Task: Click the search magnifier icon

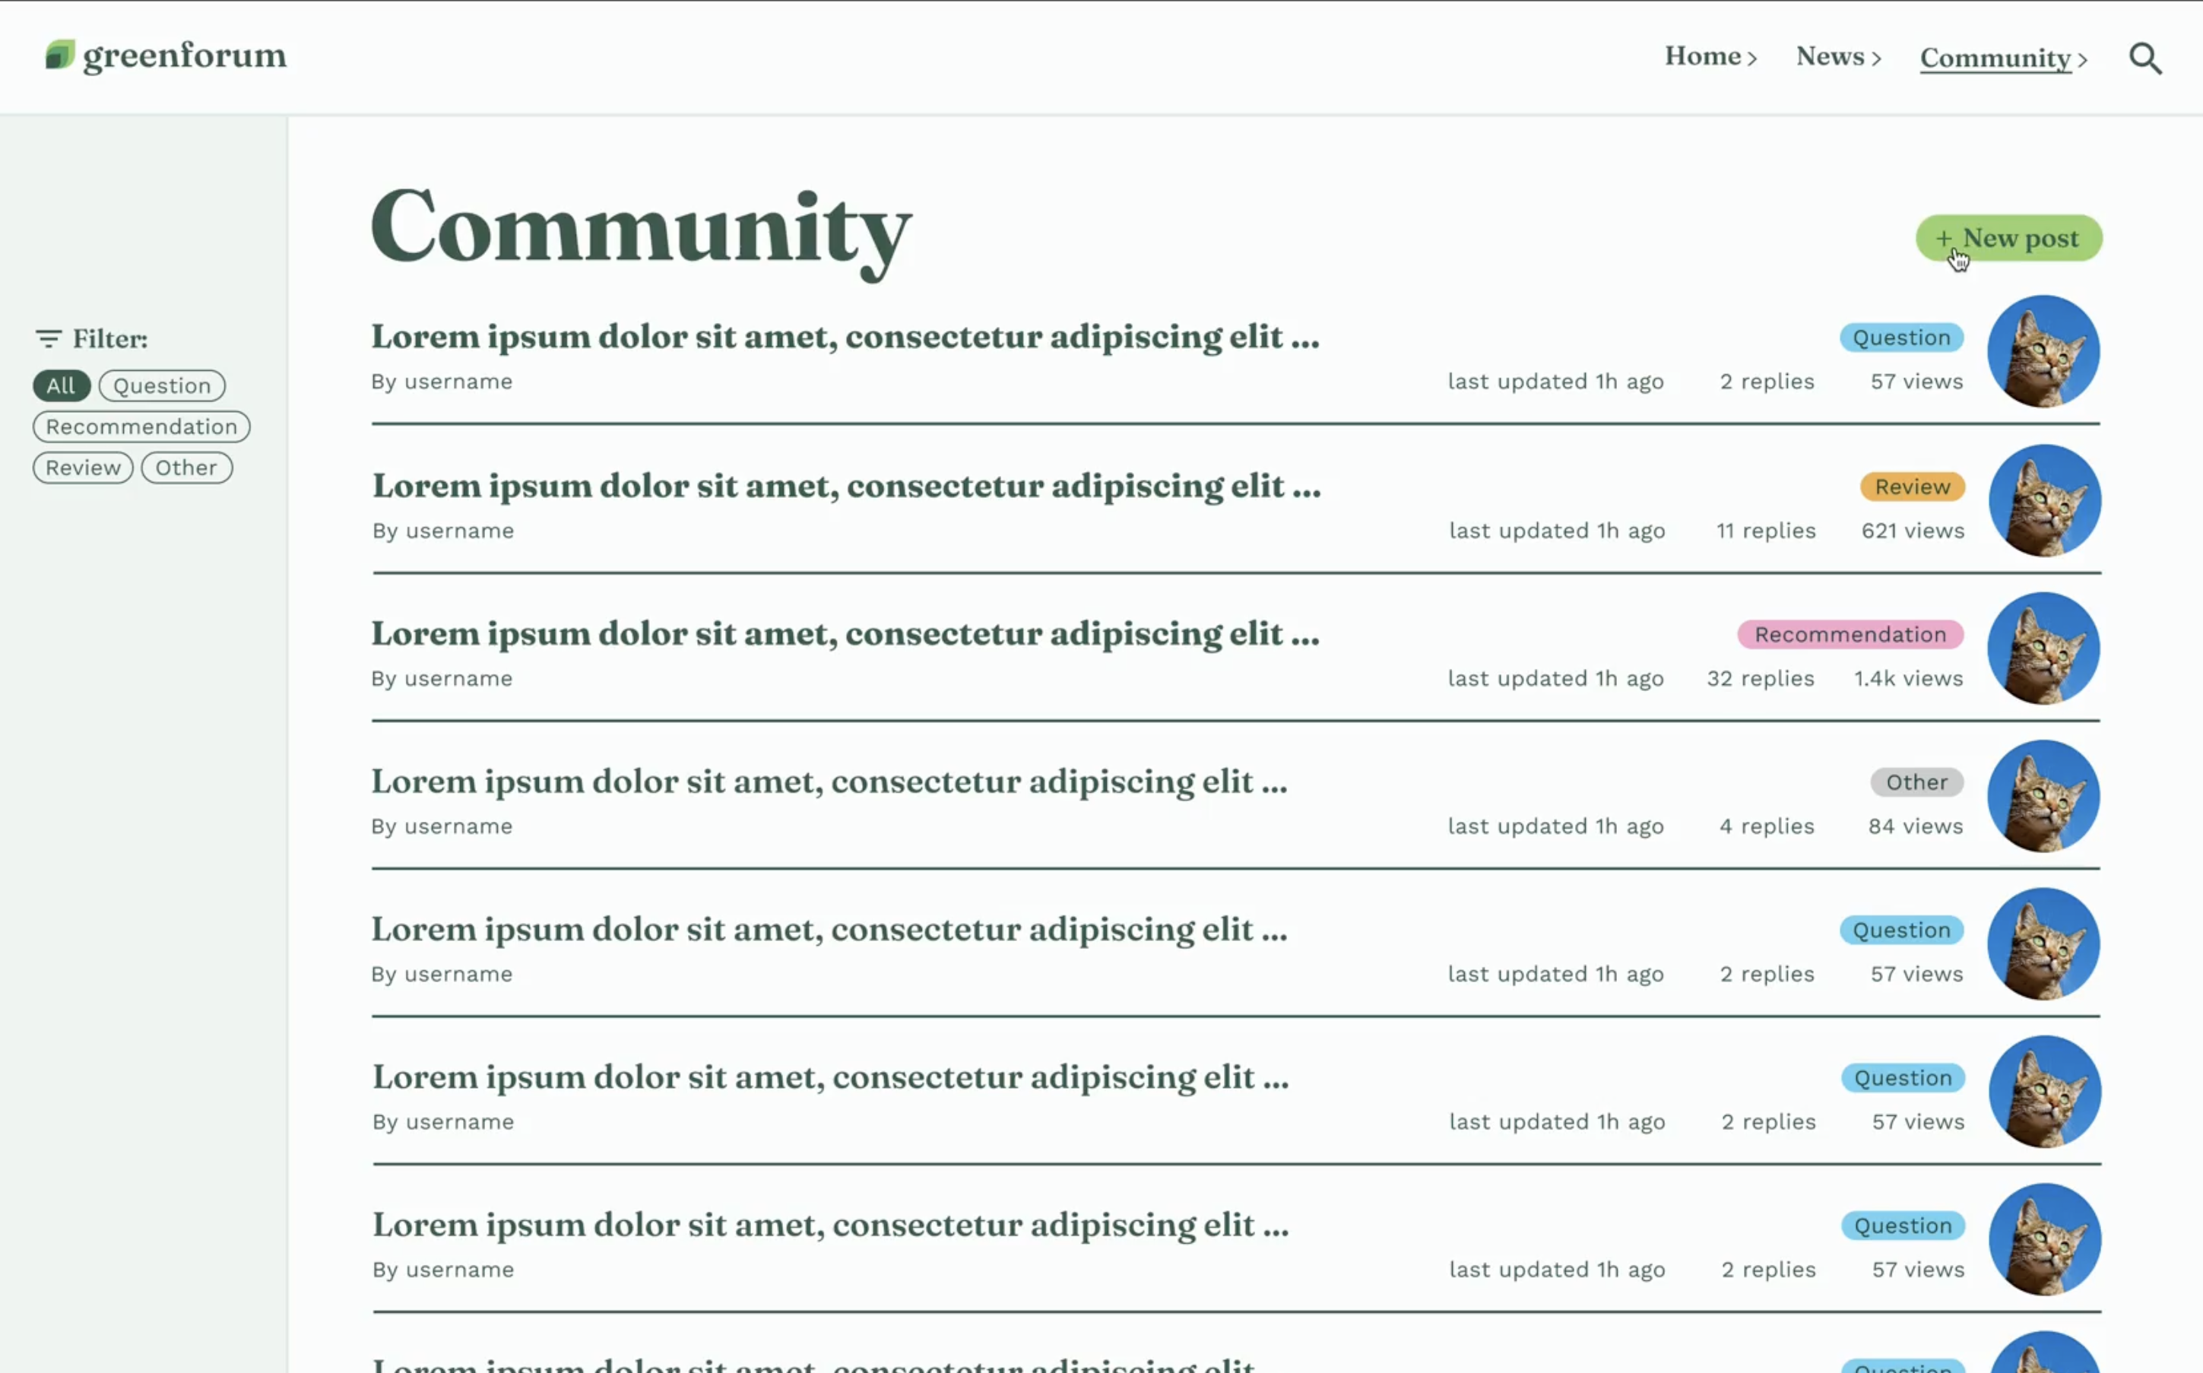Action: pos(2146,59)
